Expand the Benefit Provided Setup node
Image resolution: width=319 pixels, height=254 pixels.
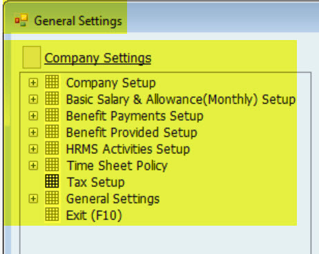[33, 133]
